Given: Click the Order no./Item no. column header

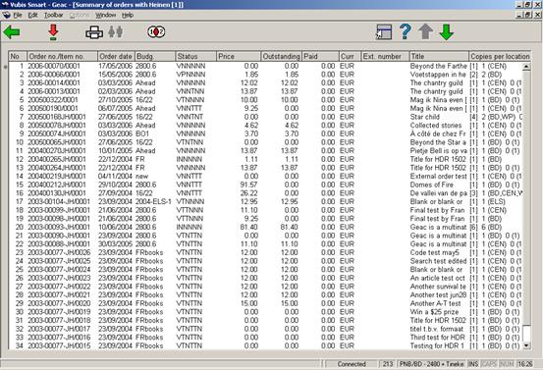Looking at the screenshot, I should point(62,56).
